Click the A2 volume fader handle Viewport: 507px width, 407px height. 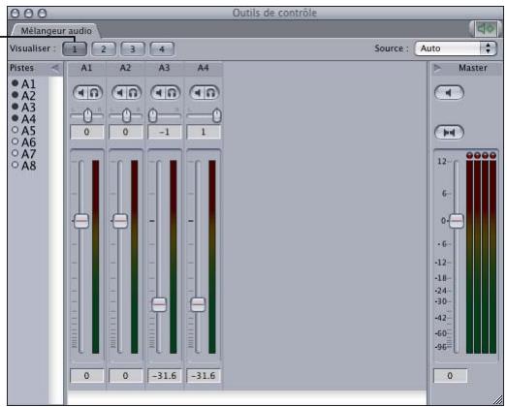point(120,221)
